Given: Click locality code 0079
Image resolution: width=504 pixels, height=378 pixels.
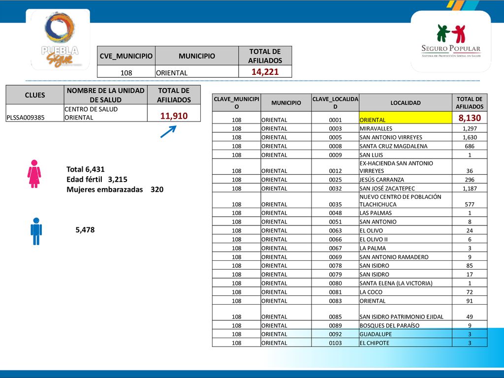Looking at the screenshot, I should click(335, 275).
